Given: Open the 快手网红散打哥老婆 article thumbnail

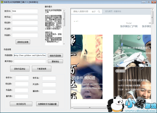Looking at the screenshot, I should 132,51.
